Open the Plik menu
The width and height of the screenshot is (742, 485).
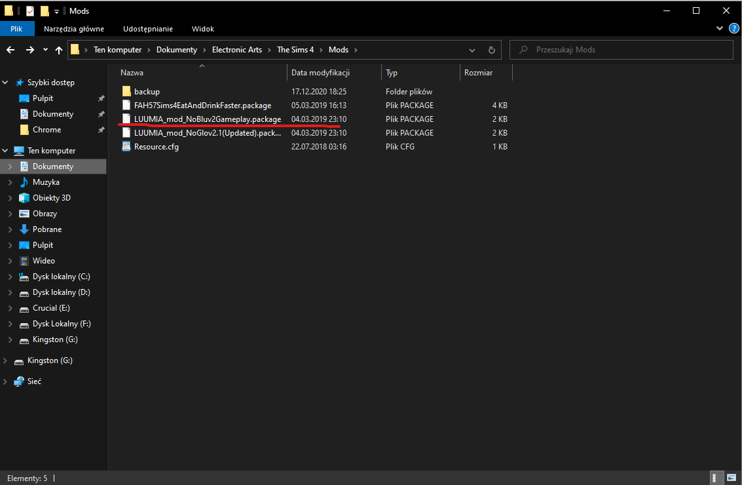pos(16,29)
